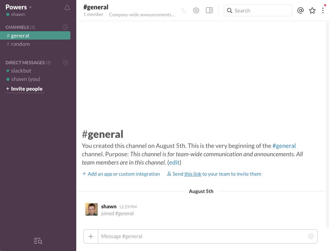330x251 pixels.
Task: Open the 'this link' invite link
Action: click(x=193, y=174)
